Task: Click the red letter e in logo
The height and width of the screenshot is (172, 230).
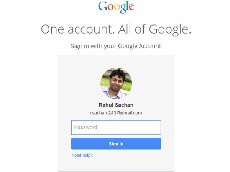Action: coord(131,7)
